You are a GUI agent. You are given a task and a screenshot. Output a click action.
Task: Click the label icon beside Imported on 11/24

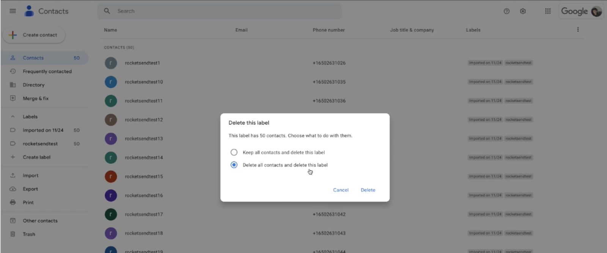(x=13, y=130)
